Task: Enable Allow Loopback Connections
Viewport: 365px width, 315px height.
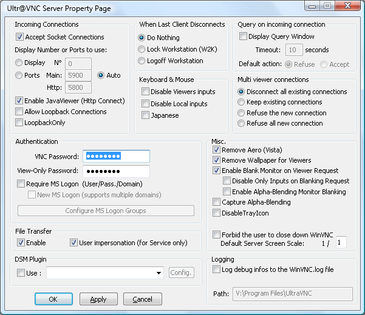Action: [x=20, y=112]
